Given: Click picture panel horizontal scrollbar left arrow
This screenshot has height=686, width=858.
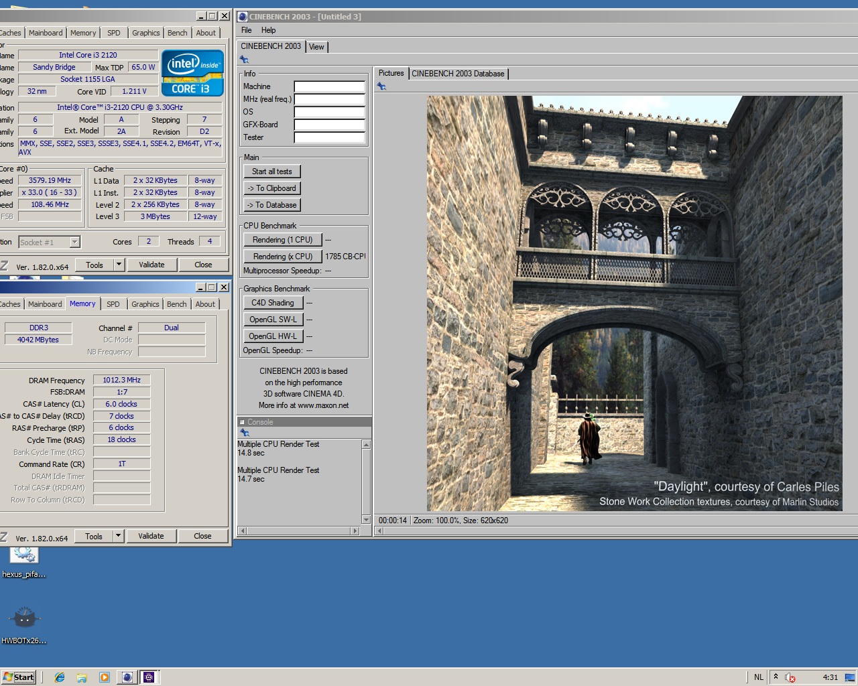Looking at the screenshot, I should (x=379, y=531).
